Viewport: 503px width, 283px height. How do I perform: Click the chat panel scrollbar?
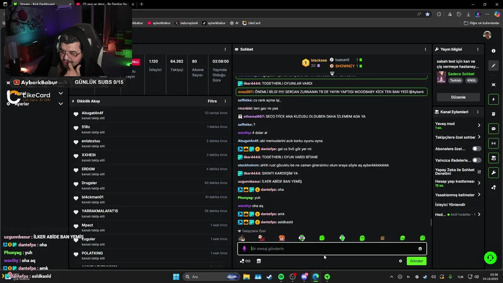tap(431, 222)
